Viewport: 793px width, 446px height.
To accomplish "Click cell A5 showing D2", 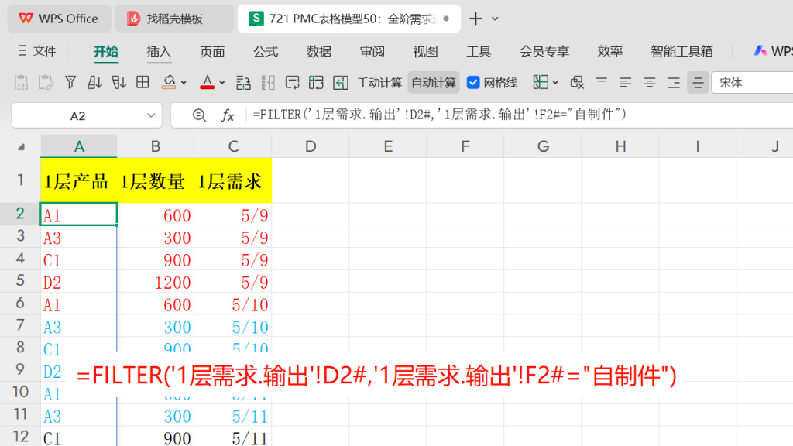I will 79,282.
